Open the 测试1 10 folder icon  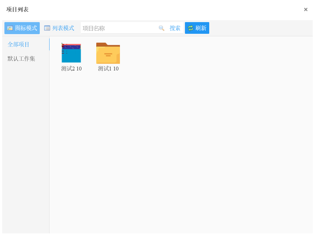pos(108,53)
